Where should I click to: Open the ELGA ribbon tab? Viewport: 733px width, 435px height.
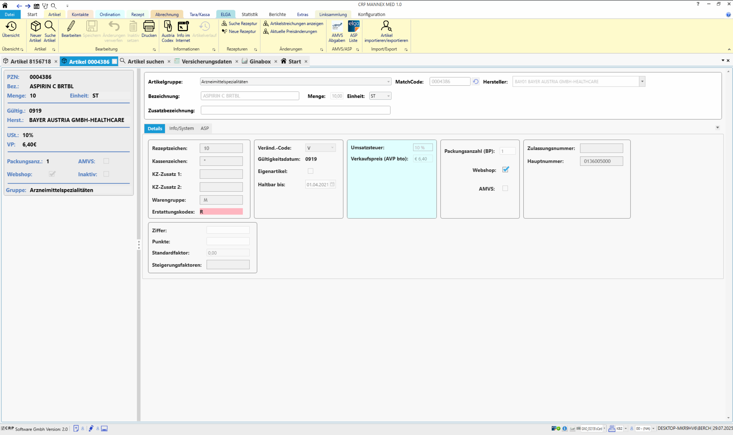225,14
